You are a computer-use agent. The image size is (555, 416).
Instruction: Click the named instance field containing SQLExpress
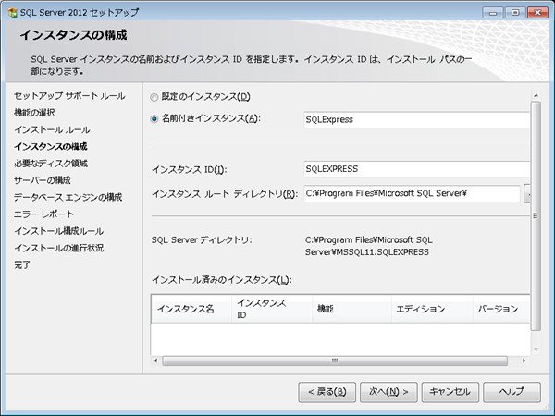[x=417, y=119]
